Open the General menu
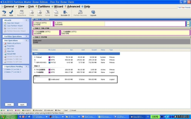191x119 pixels. (7, 7)
